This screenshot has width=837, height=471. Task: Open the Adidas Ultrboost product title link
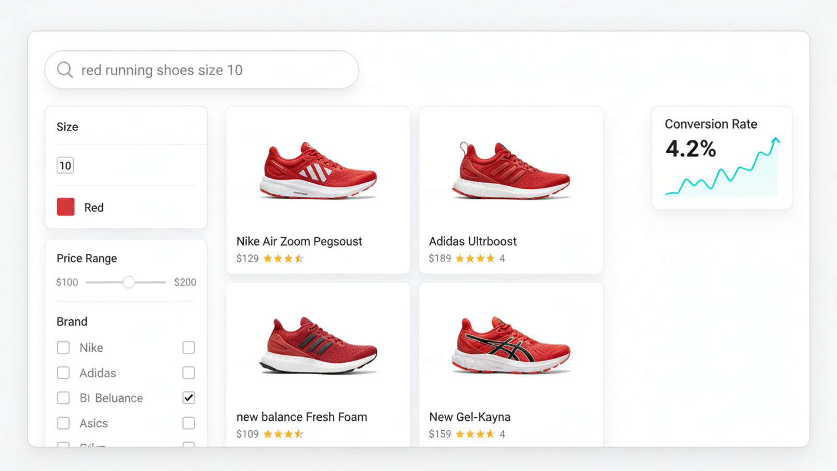tap(473, 241)
